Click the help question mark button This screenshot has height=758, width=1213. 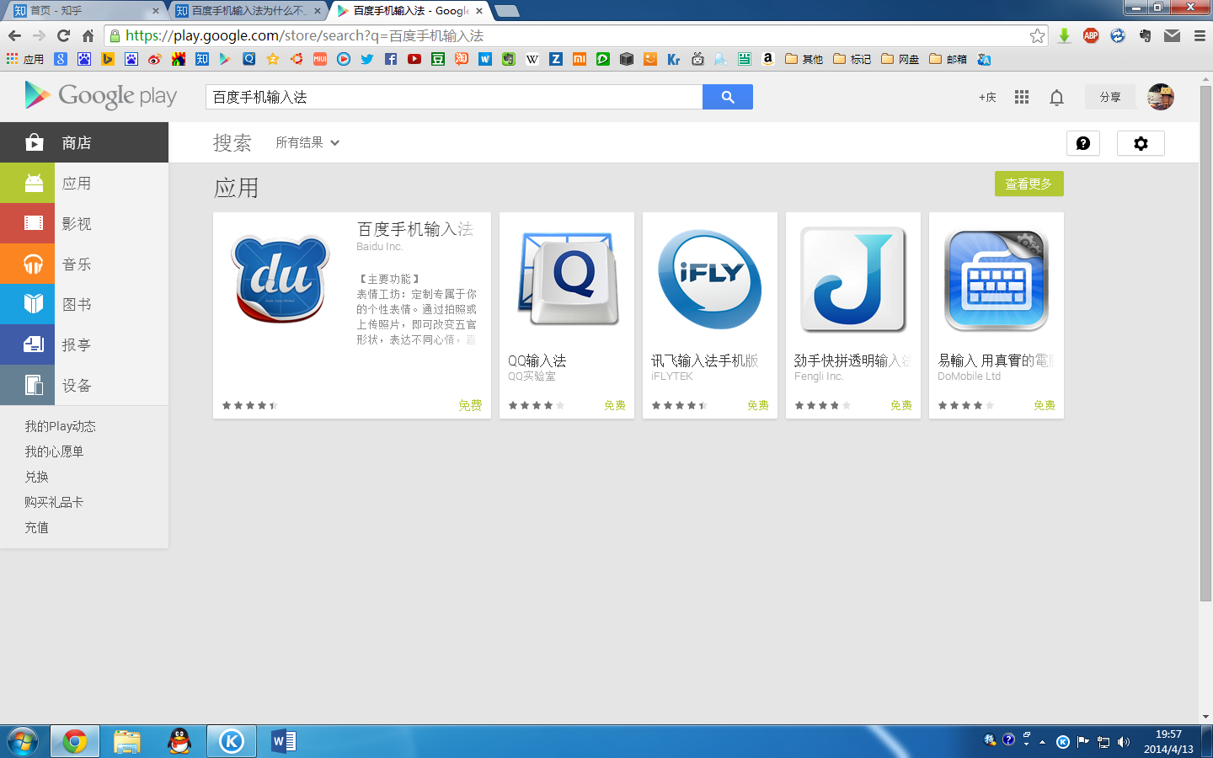[x=1083, y=143]
